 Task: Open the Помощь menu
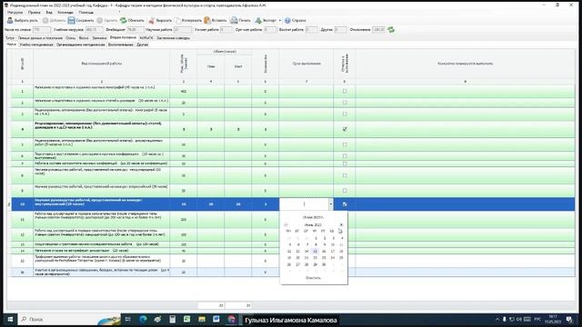coord(85,12)
